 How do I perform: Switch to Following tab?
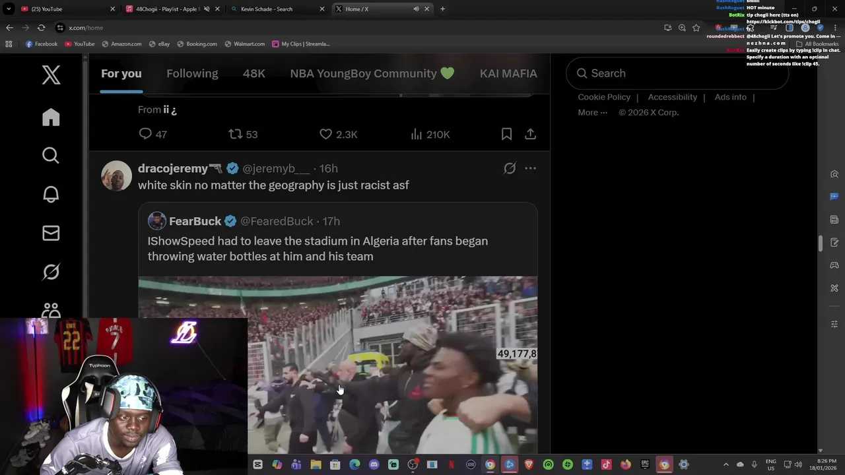coord(192,73)
